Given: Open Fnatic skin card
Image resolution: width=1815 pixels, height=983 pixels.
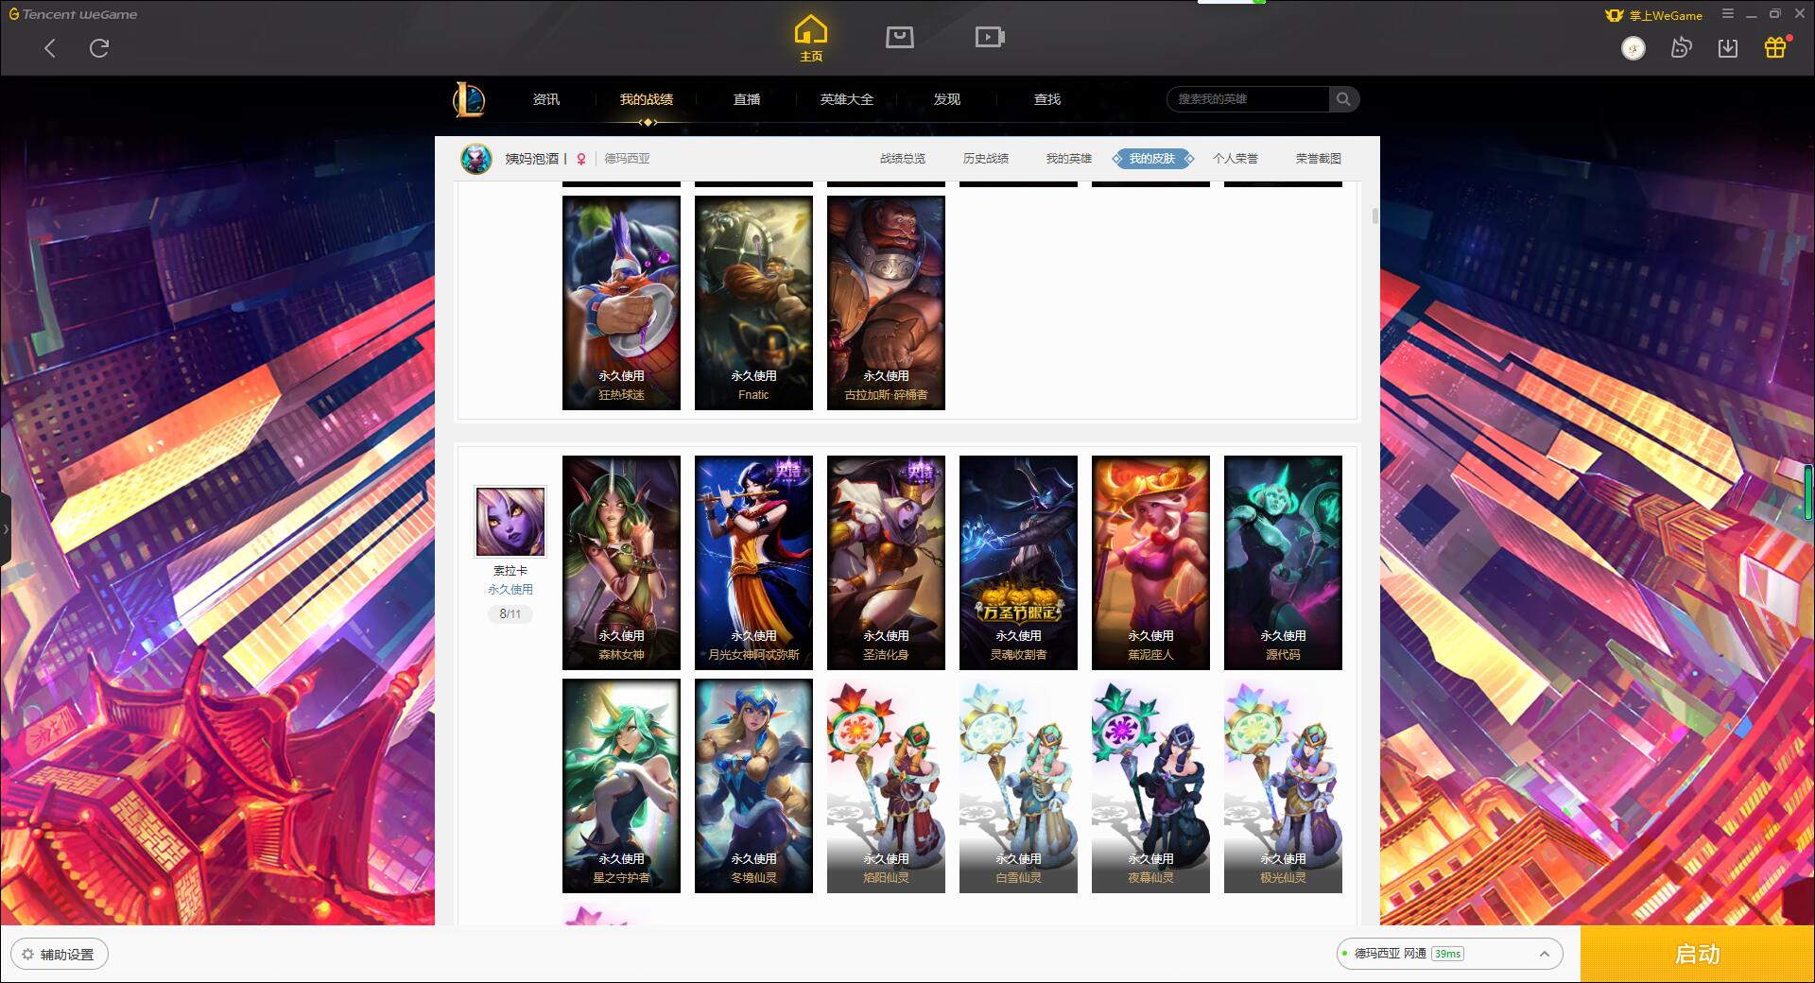Looking at the screenshot, I should pos(753,302).
